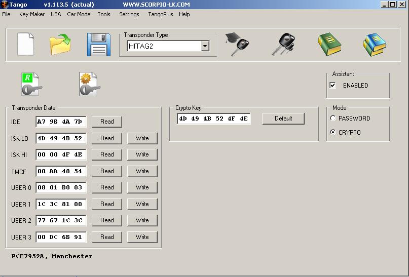Click Write button for ISK LO

point(142,138)
